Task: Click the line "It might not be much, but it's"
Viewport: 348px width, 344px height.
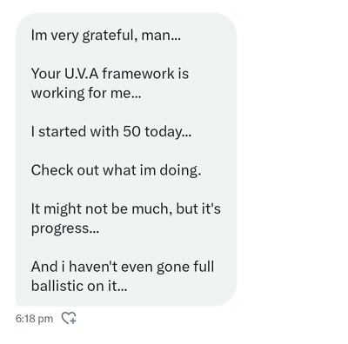Action: coord(126,208)
